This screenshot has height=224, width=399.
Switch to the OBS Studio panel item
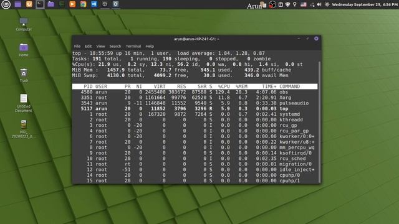tap(105, 4)
